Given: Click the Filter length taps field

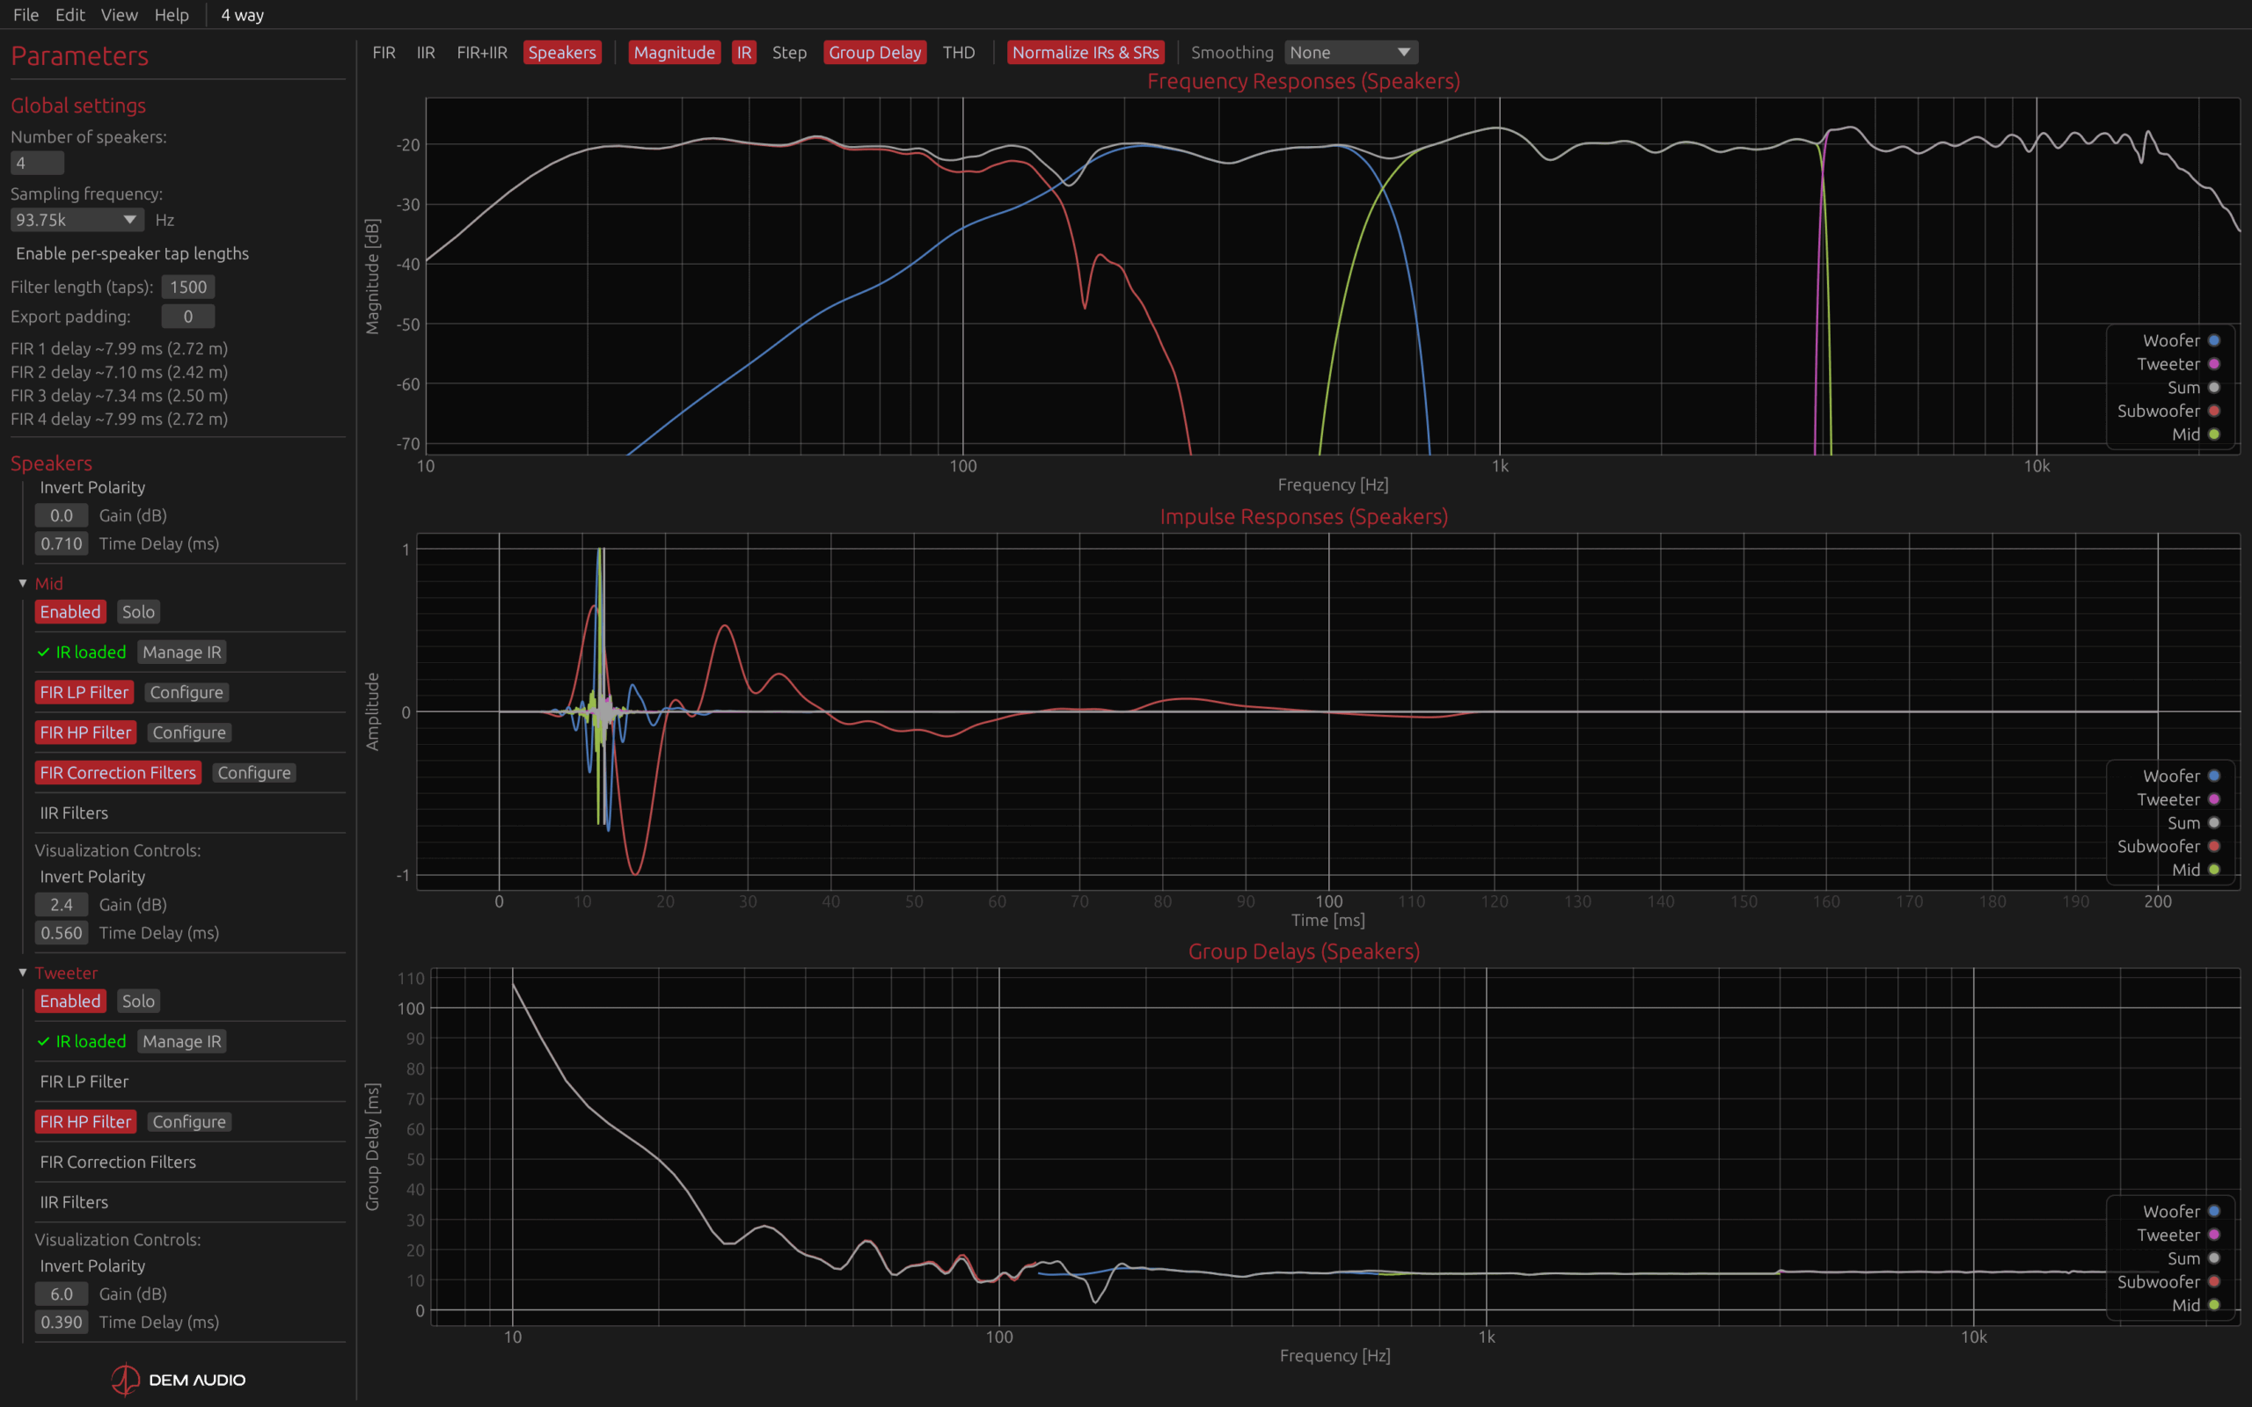Looking at the screenshot, I should click(188, 287).
